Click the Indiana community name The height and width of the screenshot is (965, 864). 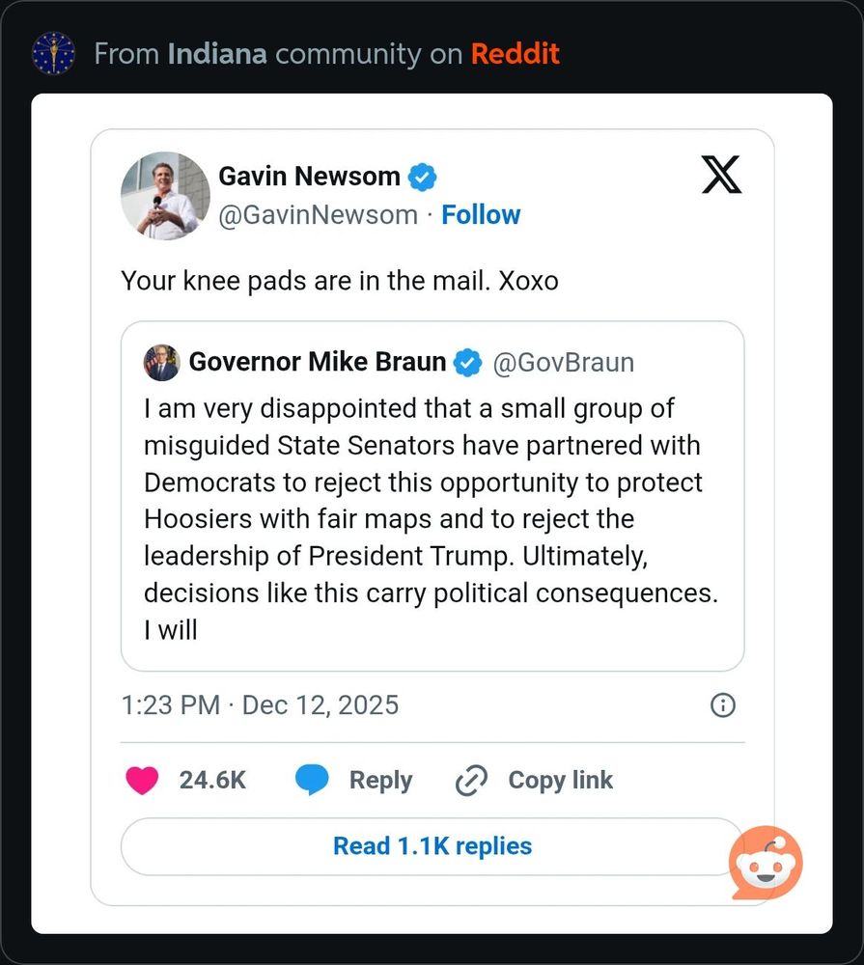click(216, 53)
